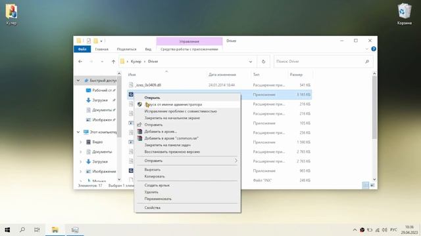Switch to the Вид ribbon tab
Viewport: 421px width, 236px height.
(x=148, y=49)
